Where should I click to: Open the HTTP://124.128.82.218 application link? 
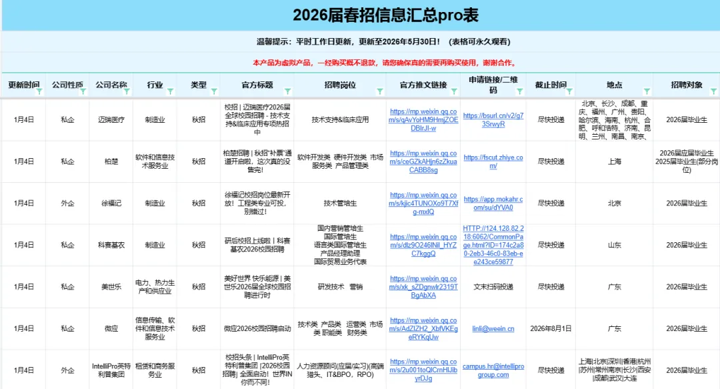[493, 245]
